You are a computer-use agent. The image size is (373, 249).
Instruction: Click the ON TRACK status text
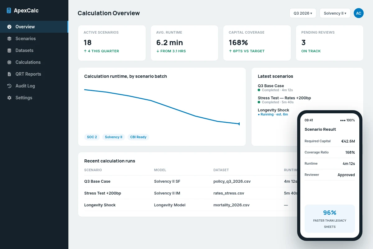[x=311, y=51]
